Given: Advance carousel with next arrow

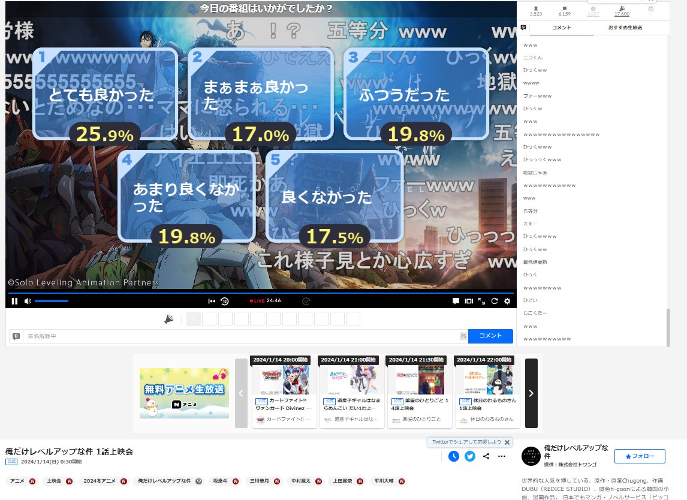Looking at the screenshot, I should [531, 393].
